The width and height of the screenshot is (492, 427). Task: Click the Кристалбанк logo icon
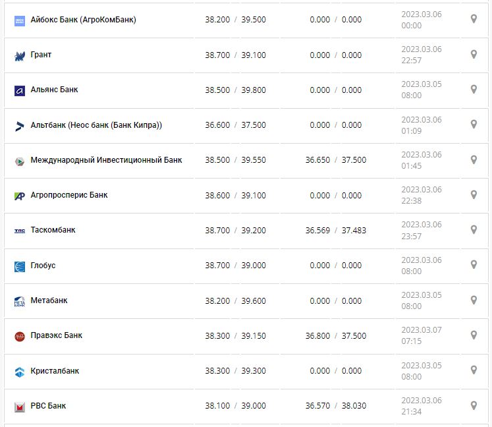point(19,372)
